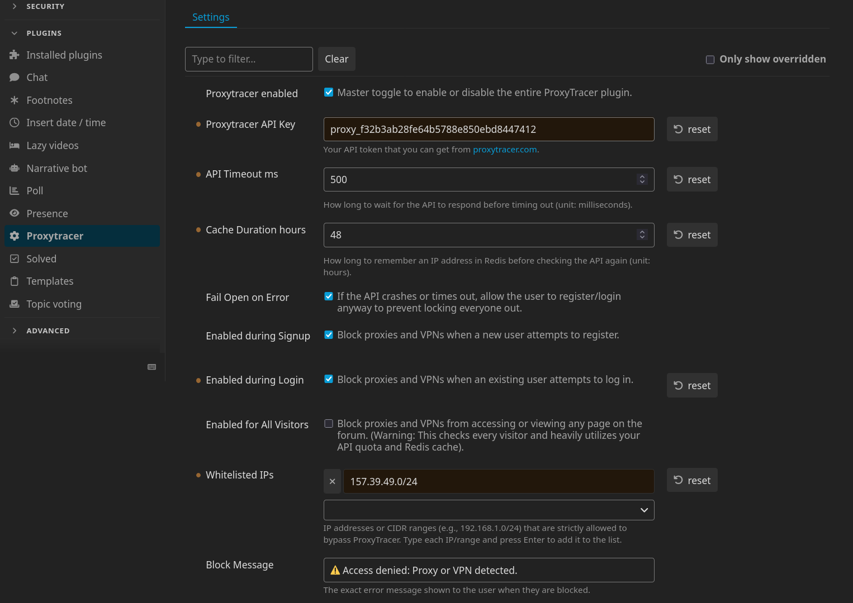Expand the SECURITY section
Screen dimensions: 853x603
[x=45, y=6]
